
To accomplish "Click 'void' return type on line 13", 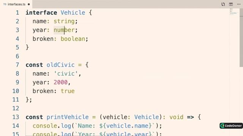I will (x=176, y=117).
